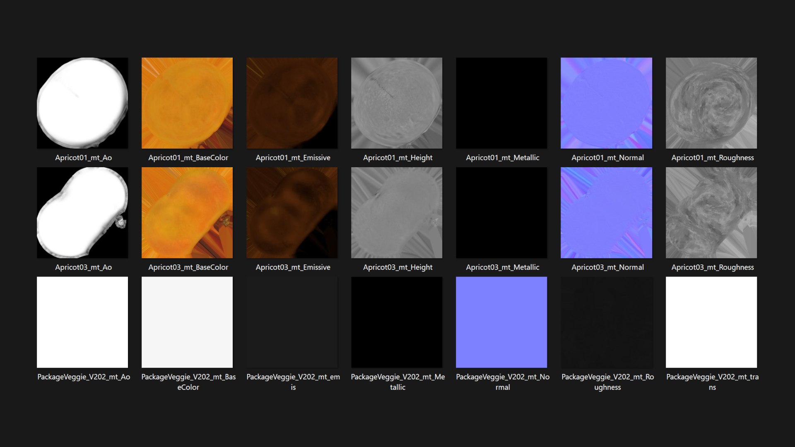795x447 pixels.
Task: Click the 'Apricot03_mt_BaseColor' file name label
Action: click(x=188, y=267)
